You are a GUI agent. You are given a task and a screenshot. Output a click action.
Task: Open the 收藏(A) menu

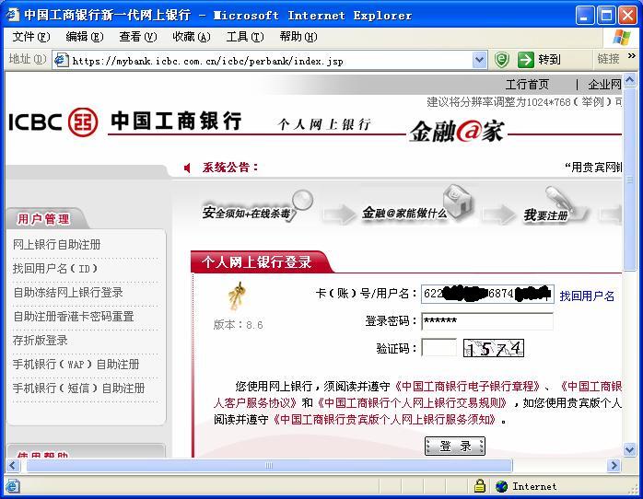point(192,37)
